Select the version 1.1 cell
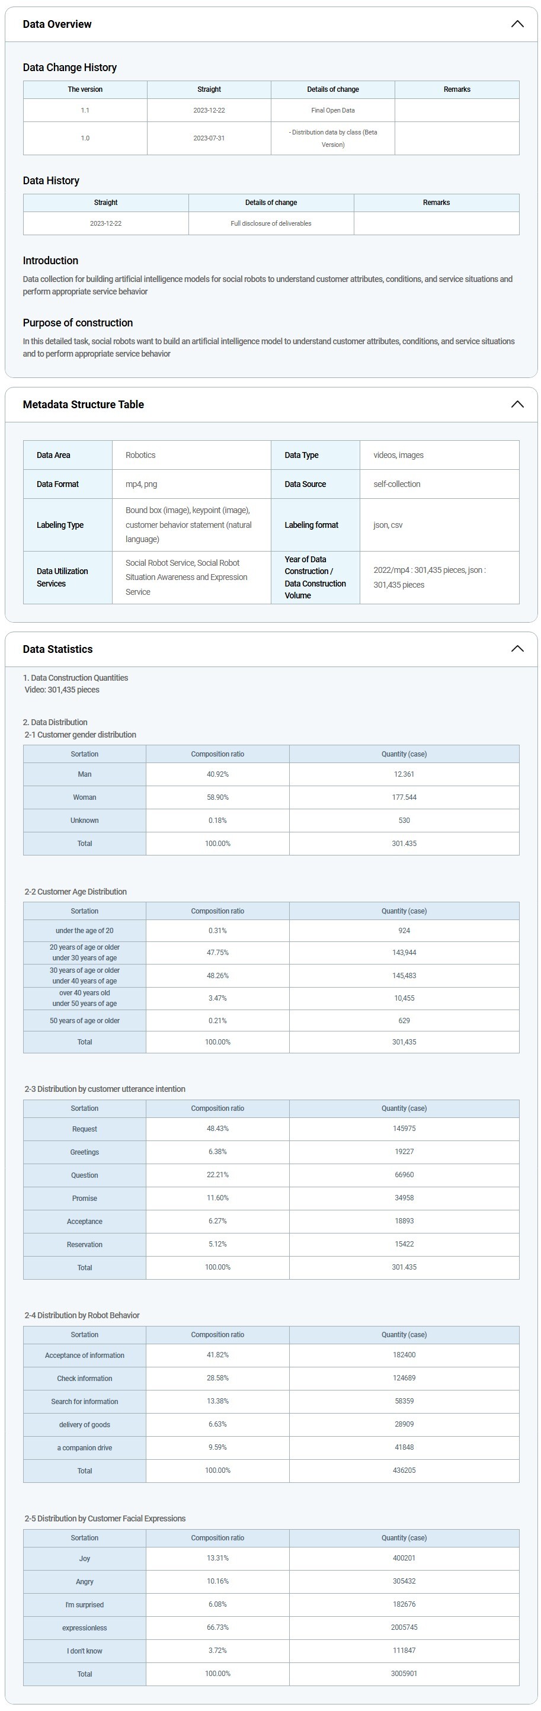This screenshot has height=1711, width=541. [x=85, y=110]
